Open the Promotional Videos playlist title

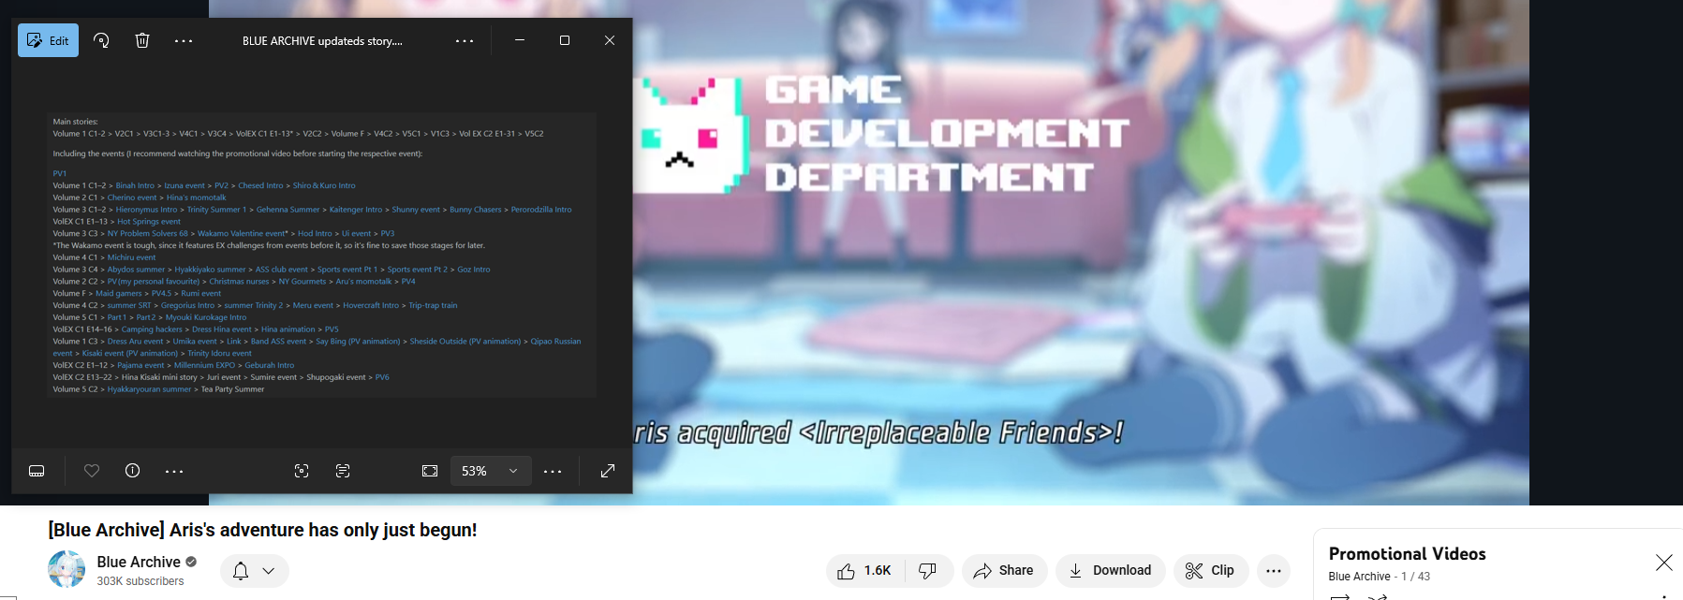pos(1407,554)
